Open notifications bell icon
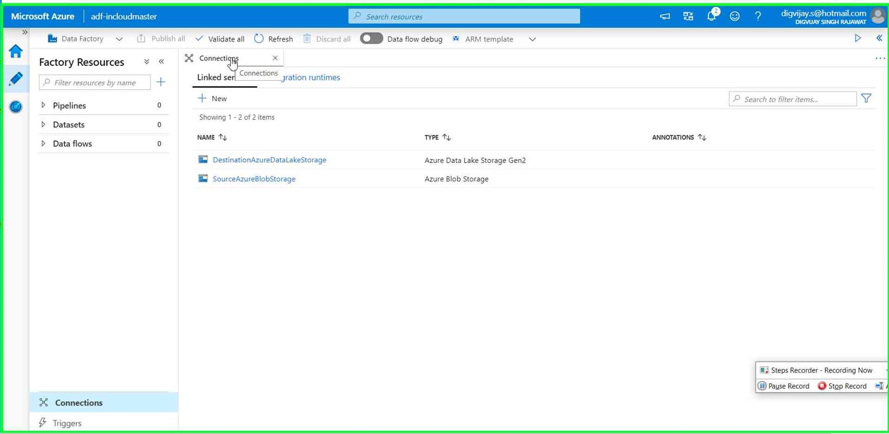 click(712, 16)
